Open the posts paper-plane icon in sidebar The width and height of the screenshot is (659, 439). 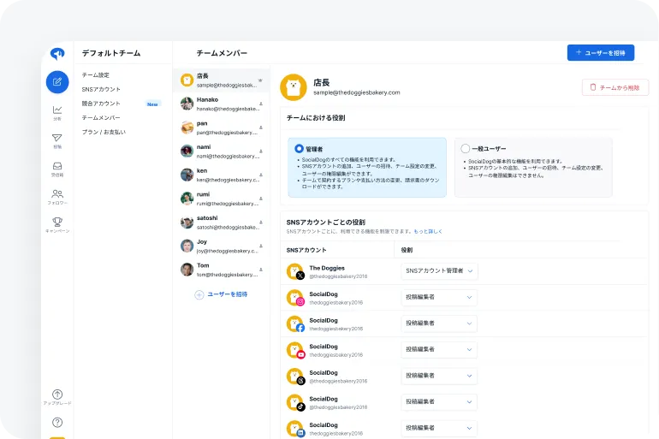(57, 138)
